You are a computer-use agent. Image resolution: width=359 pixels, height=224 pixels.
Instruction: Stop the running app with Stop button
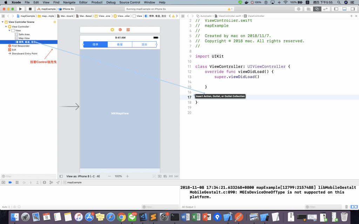(30, 9)
